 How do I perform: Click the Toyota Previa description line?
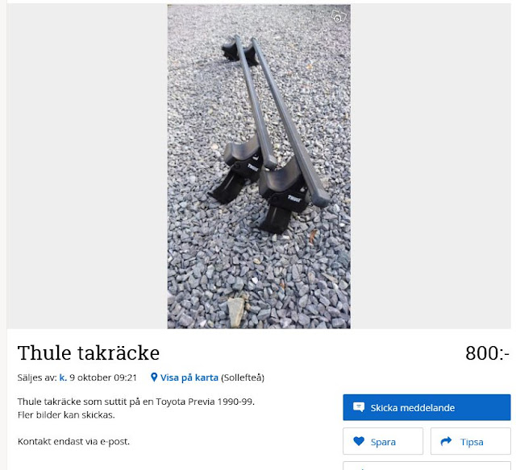pos(136,402)
